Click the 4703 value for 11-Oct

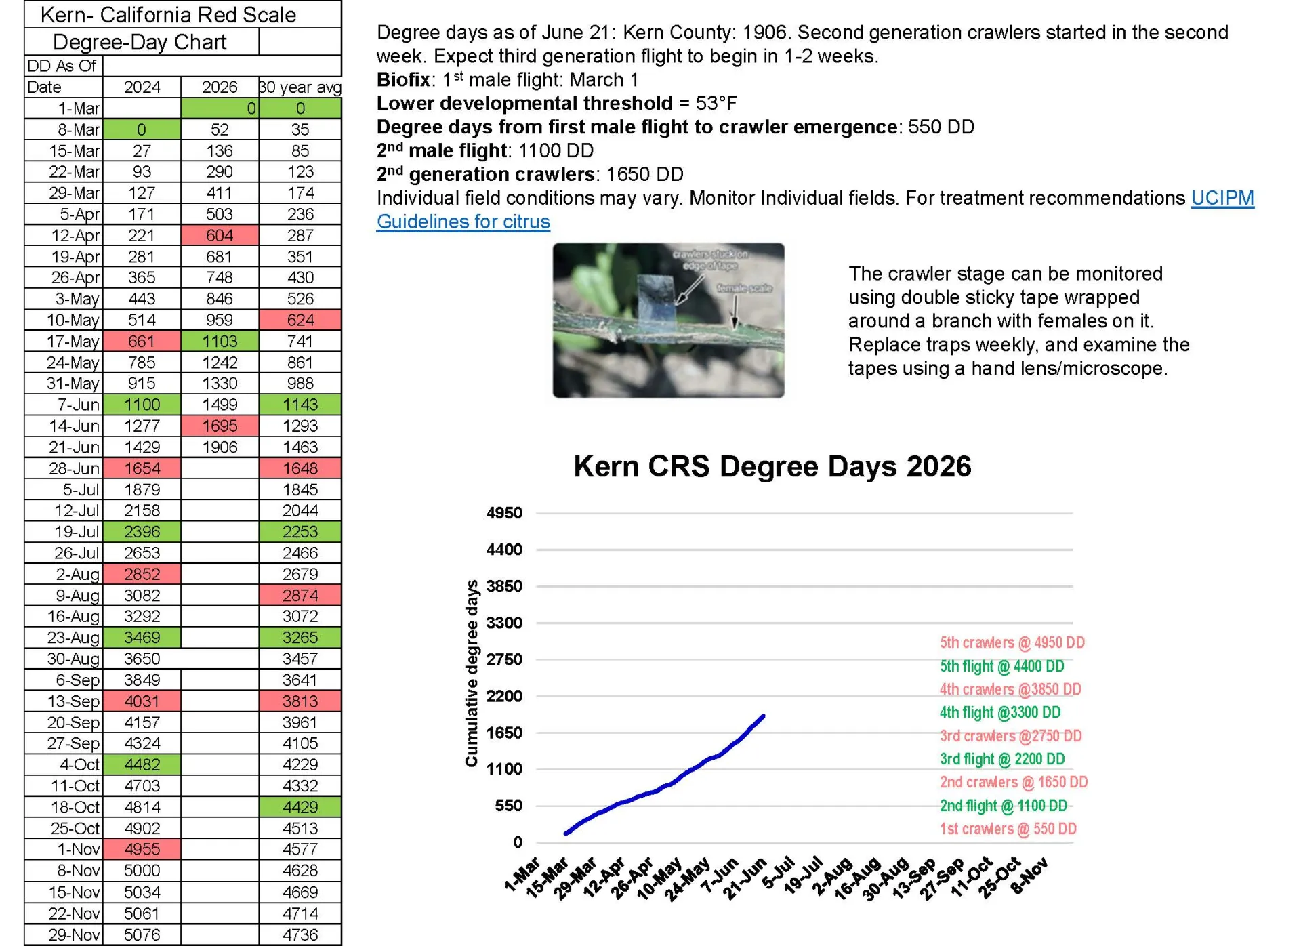pyautogui.click(x=142, y=786)
